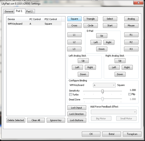Click Right Analog Stick Up button

point(120,61)
